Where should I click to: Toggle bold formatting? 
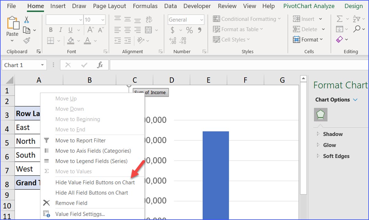[x=51, y=30]
